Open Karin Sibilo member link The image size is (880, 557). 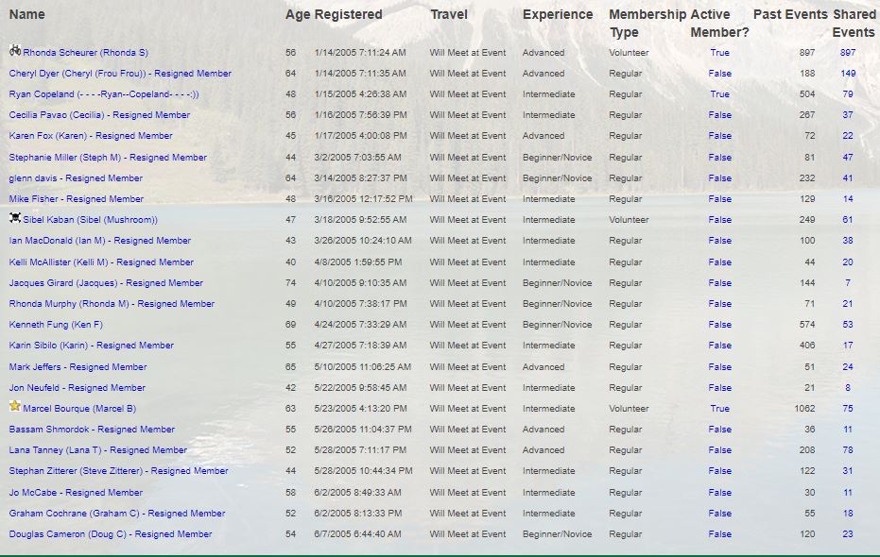pyautogui.click(x=92, y=346)
